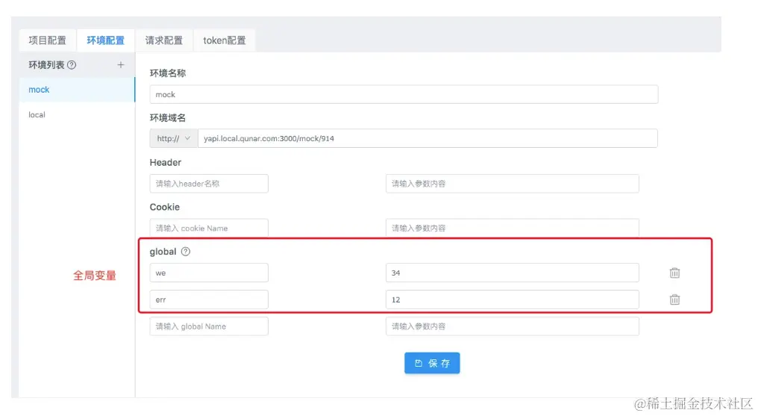Click the environment domain URL field
Viewport: 758px width, 416px height.
click(x=427, y=138)
